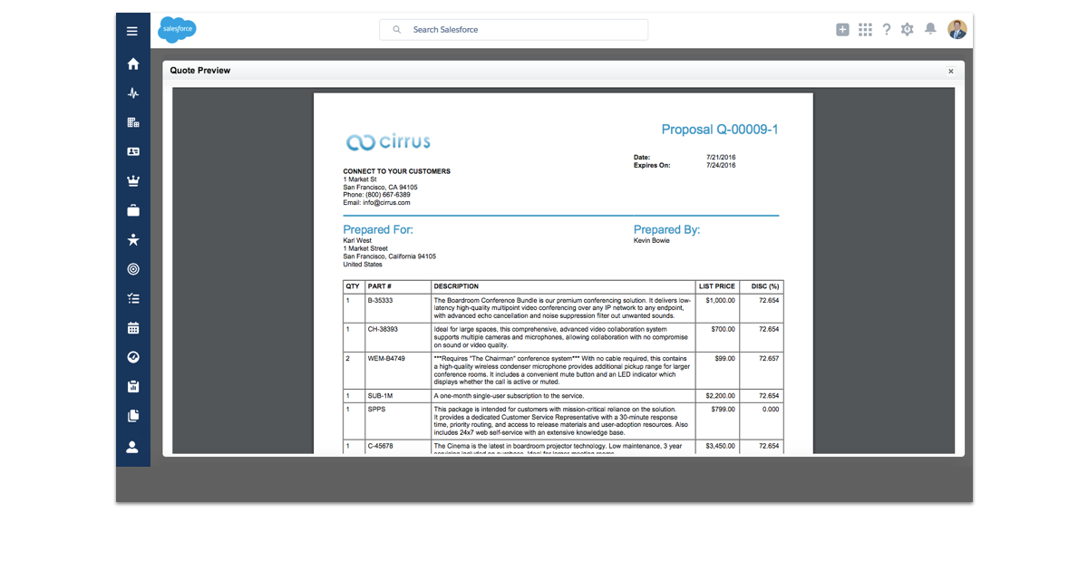Click the date 7/21/2016
Viewport: 1088px width, 580px height.
(x=721, y=158)
